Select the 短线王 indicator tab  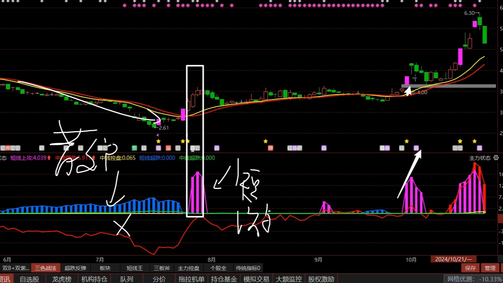coord(135,268)
